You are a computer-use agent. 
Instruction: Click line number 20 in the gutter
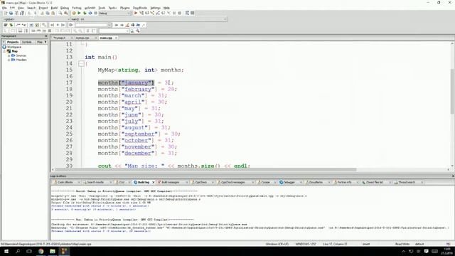(x=69, y=102)
